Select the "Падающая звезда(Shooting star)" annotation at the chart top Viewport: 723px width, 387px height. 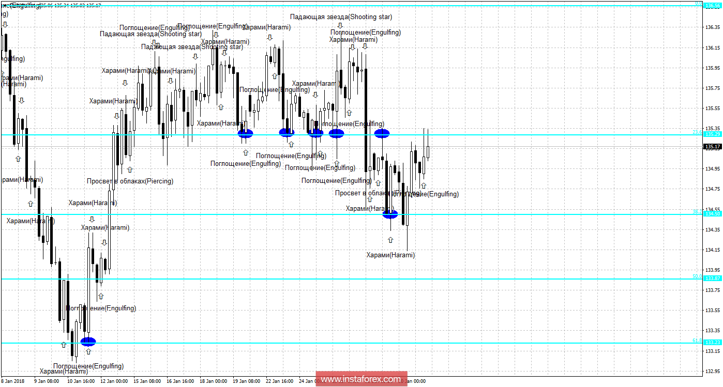341,17
